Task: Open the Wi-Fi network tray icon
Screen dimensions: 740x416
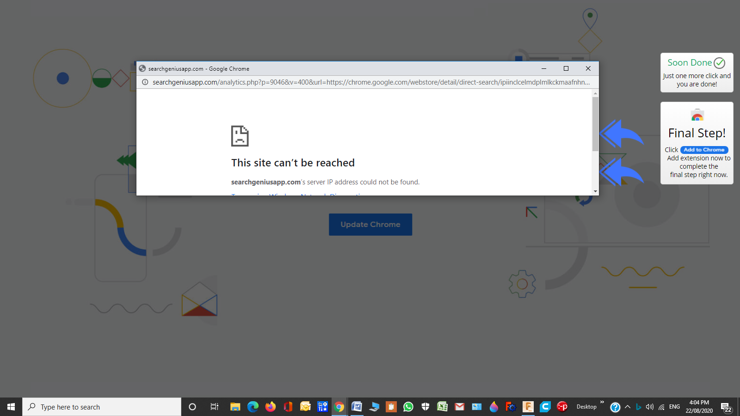Action: [x=662, y=407]
